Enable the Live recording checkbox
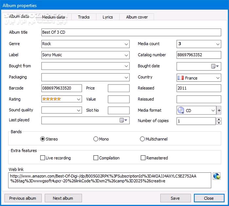Image resolution: width=229 pixels, height=206 pixels. 43,158
